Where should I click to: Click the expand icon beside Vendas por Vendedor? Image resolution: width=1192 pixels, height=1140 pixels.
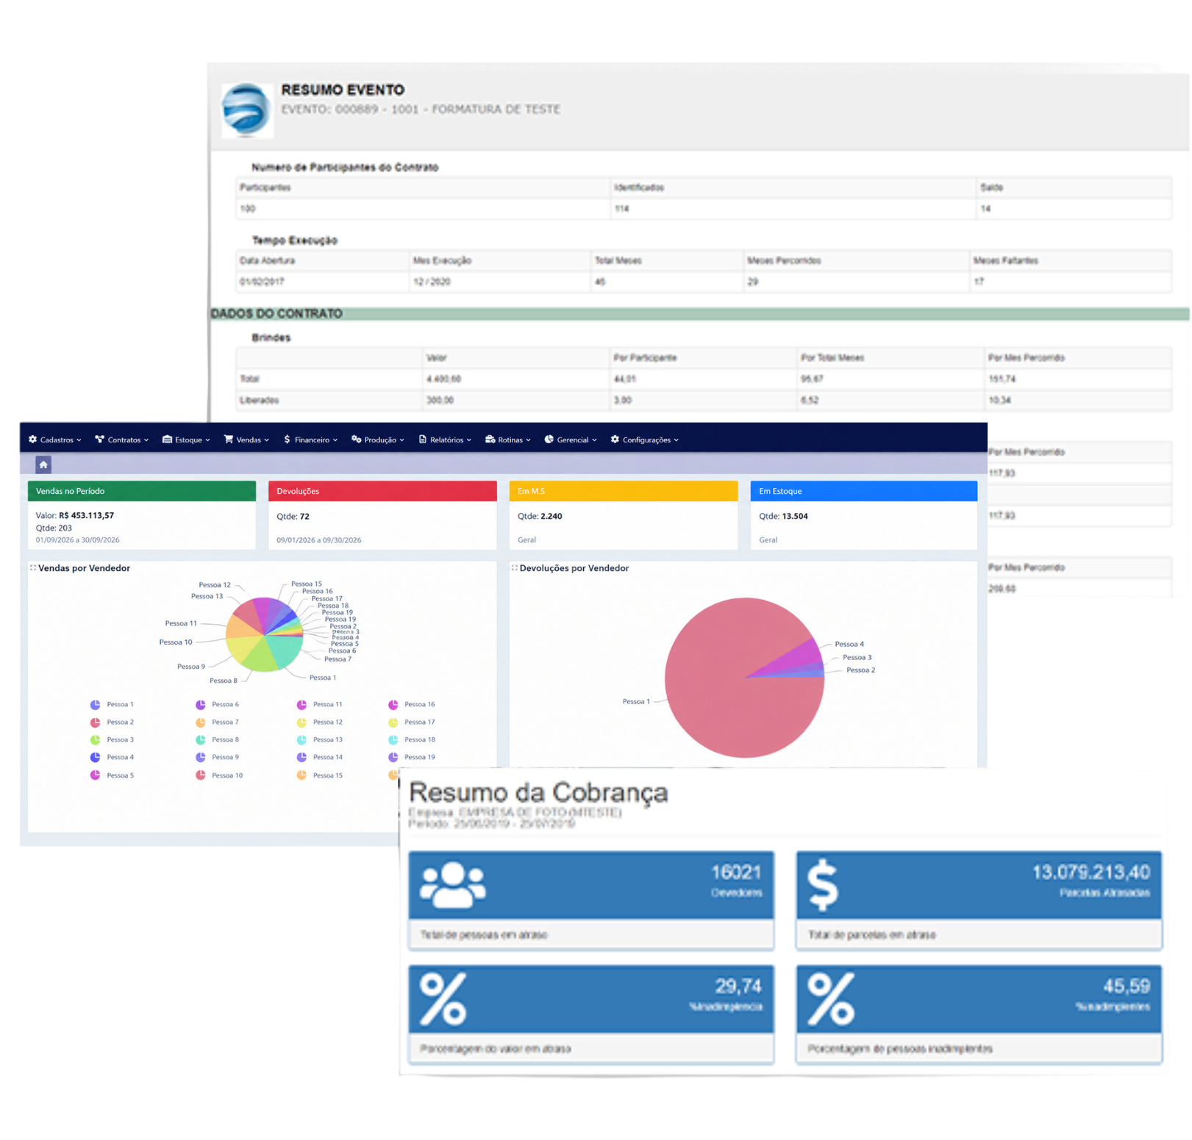(33, 567)
